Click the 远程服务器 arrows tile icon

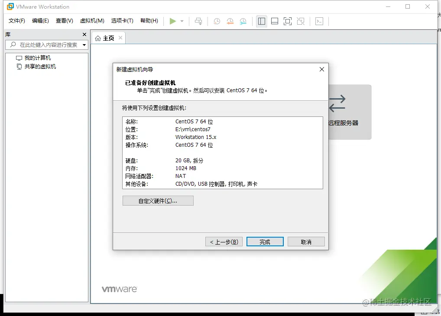tap(337, 103)
